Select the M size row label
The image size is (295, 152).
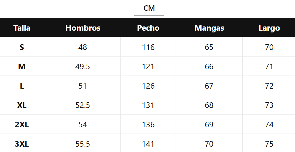coord(22,67)
